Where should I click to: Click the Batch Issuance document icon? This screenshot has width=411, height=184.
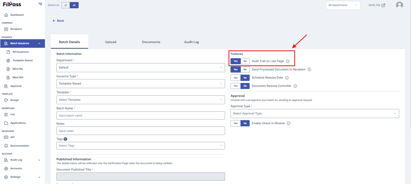click(x=6, y=43)
